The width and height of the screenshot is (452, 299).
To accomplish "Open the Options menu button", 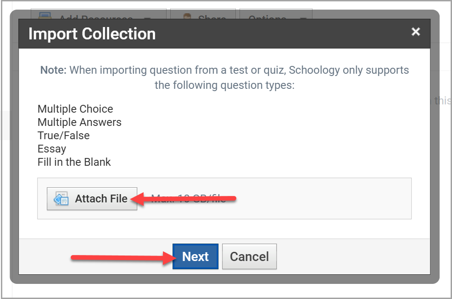I will coord(276,14).
